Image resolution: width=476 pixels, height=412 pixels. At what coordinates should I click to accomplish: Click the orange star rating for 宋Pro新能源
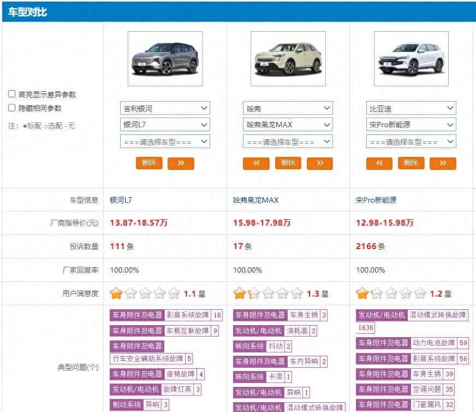click(362, 293)
